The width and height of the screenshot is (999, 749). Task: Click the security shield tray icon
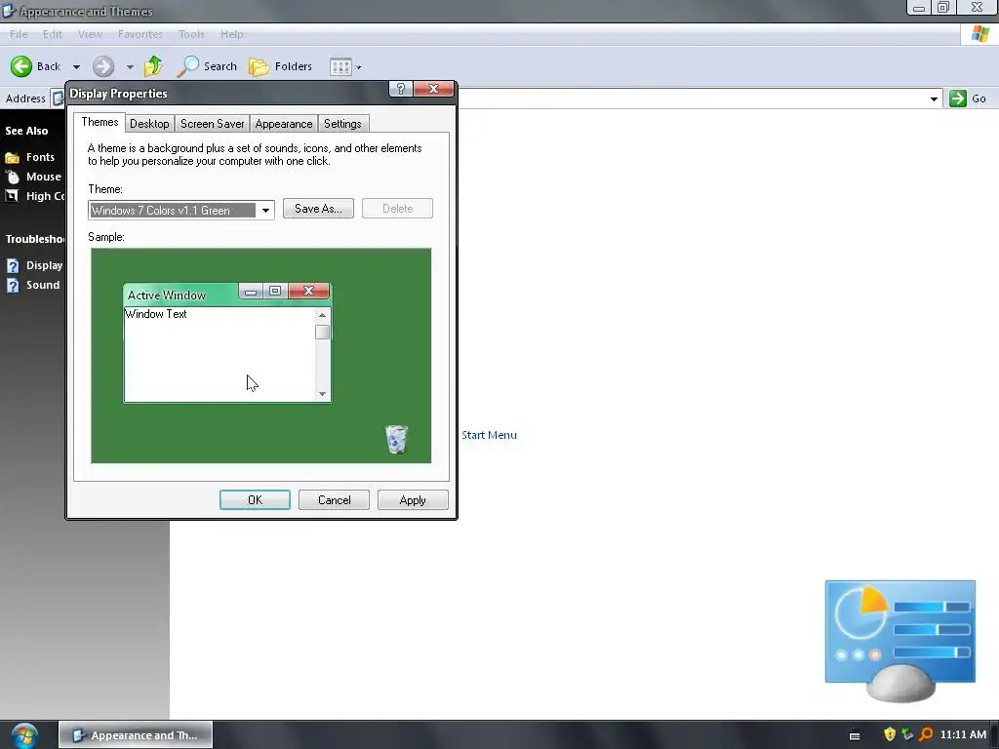pos(890,734)
